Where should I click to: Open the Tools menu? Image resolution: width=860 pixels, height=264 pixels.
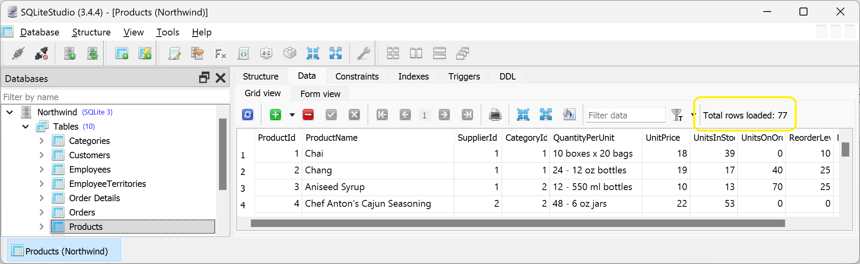(x=168, y=32)
